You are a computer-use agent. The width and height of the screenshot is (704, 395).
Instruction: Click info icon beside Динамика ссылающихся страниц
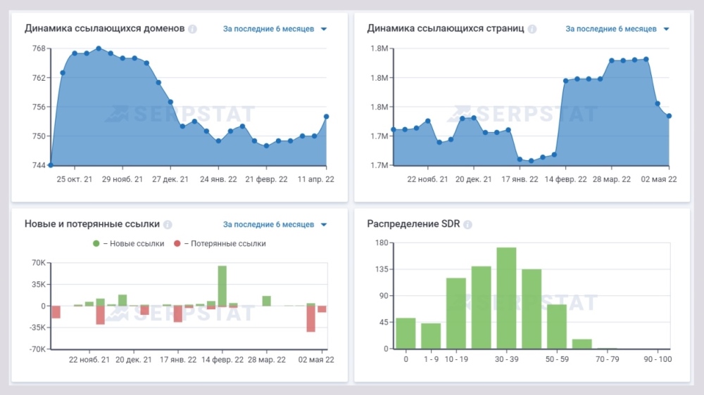(x=532, y=30)
